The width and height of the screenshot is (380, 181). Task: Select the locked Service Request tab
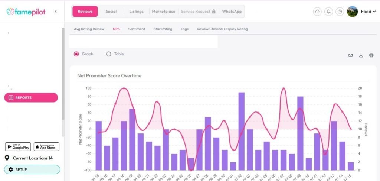pyautogui.click(x=198, y=12)
